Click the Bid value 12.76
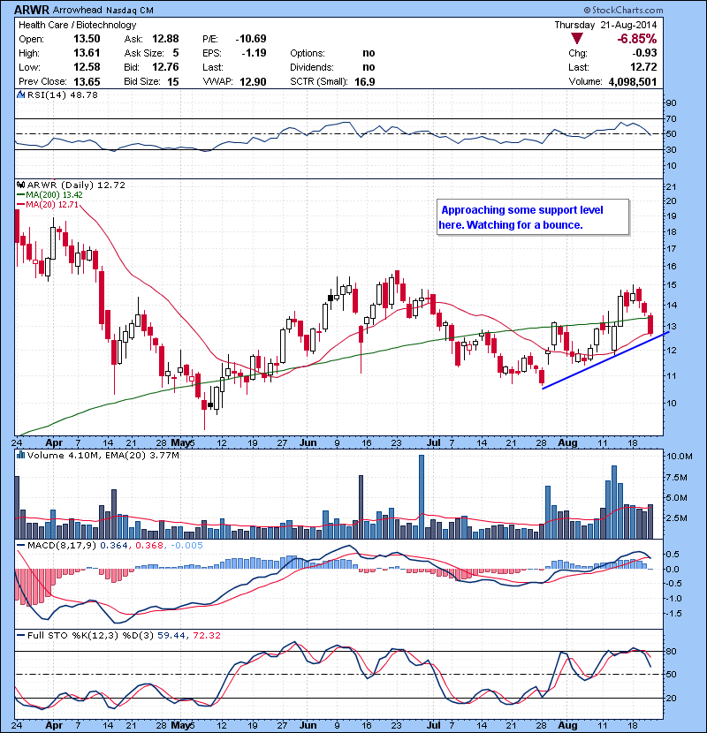The height and width of the screenshot is (733, 707). pos(165,67)
